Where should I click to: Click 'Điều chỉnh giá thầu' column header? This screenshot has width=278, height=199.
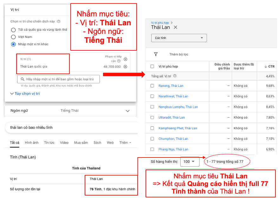click(222, 66)
